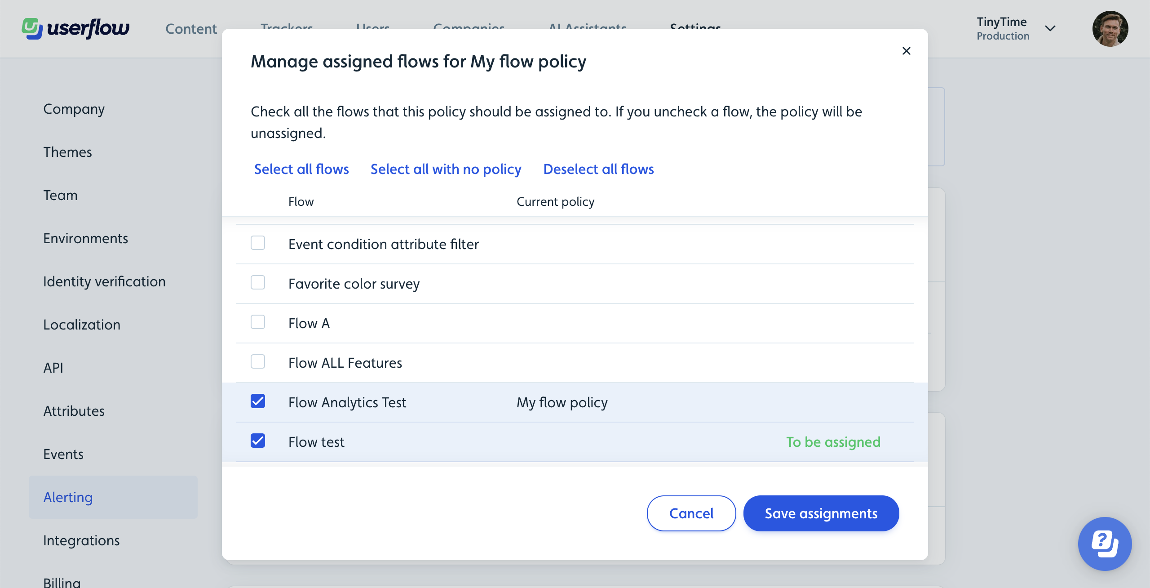Navigate to Companies section
Screen dimensions: 1150x588
pos(468,27)
